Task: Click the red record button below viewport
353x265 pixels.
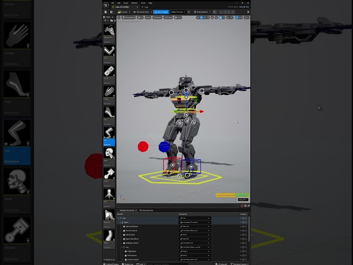Action: point(242,206)
